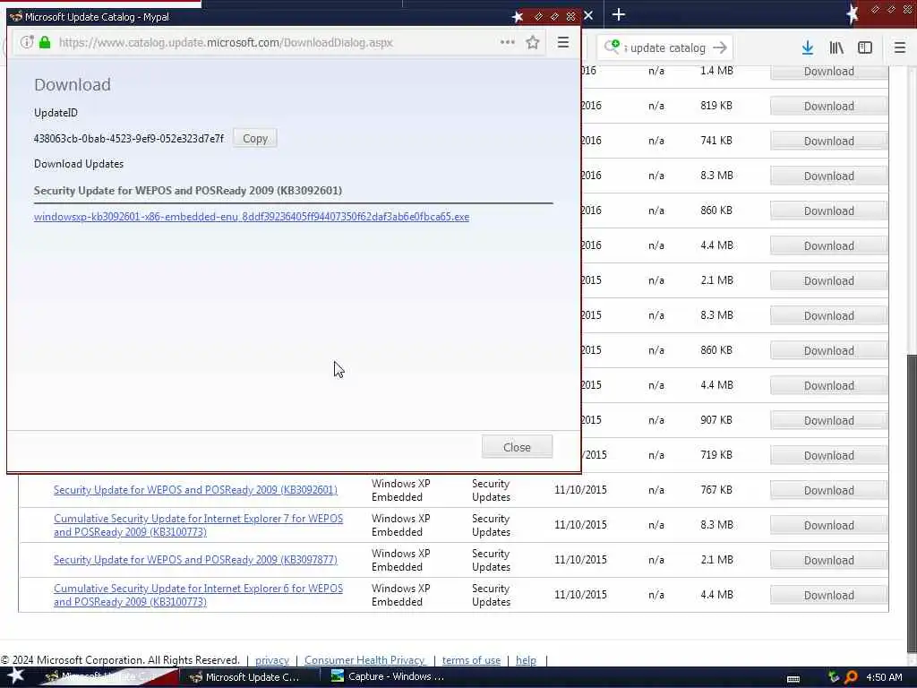Bookmark the page with the star icon
Image resolution: width=917 pixels, height=688 pixels.
point(532,42)
